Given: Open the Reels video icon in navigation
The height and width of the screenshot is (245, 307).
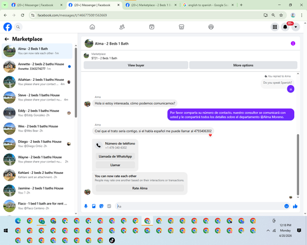Looking at the screenshot, I should (152, 27).
